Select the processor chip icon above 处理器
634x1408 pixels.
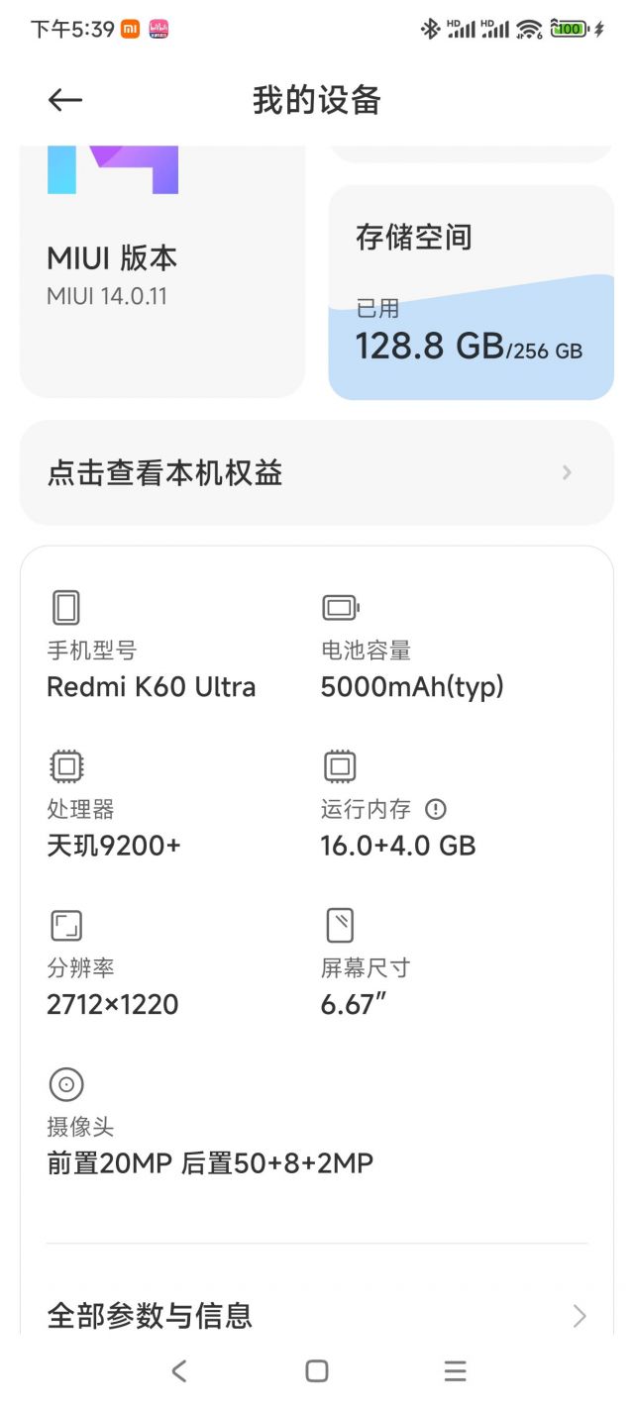click(65, 766)
